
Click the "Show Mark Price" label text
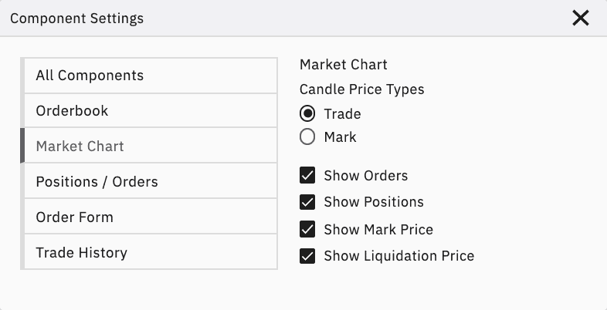378,229
